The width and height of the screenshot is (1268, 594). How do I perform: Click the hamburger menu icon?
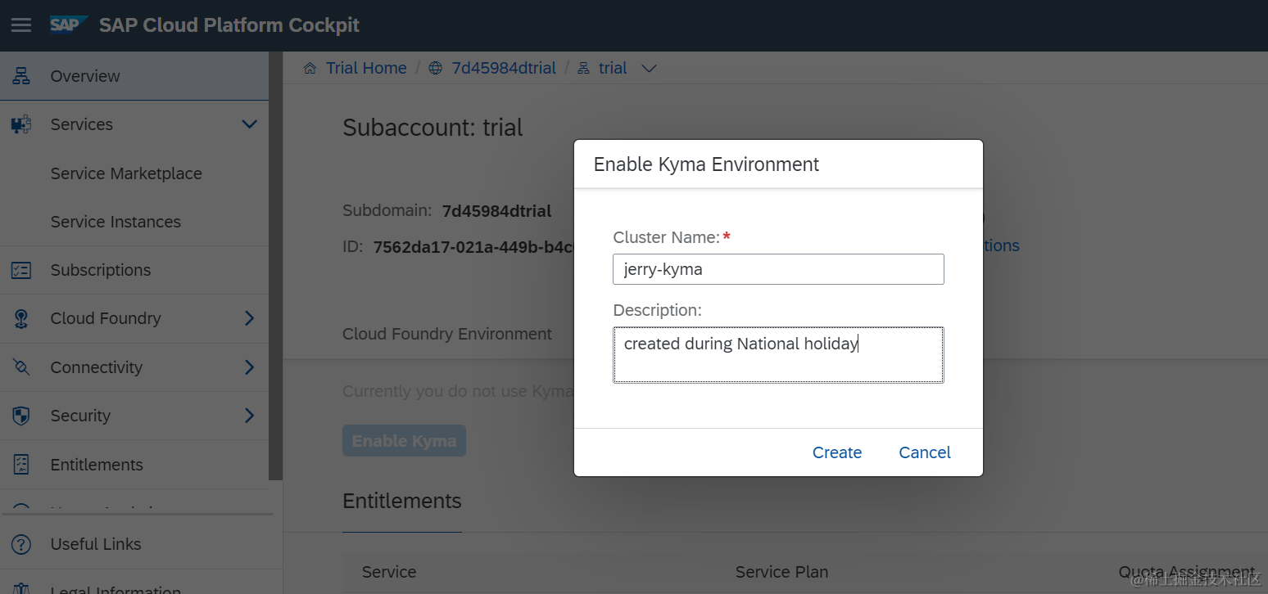21,25
